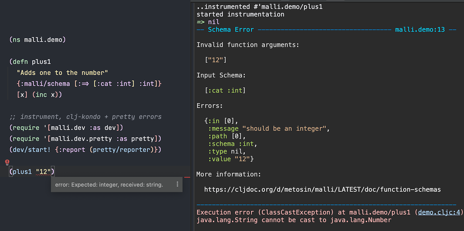Click the instrument, clj-kondo comment line

coord(85,117)
